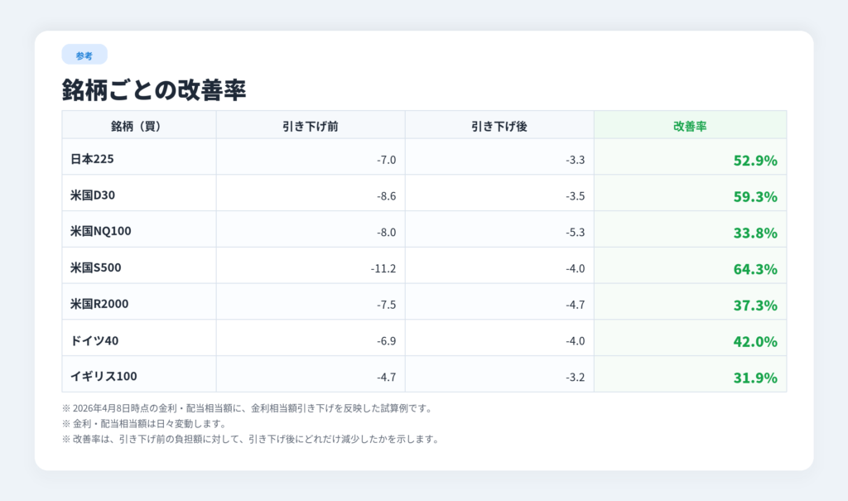Click the footnote mentioning 2026年4月8日時点
The image size is (848, 501).
point(247,408)
